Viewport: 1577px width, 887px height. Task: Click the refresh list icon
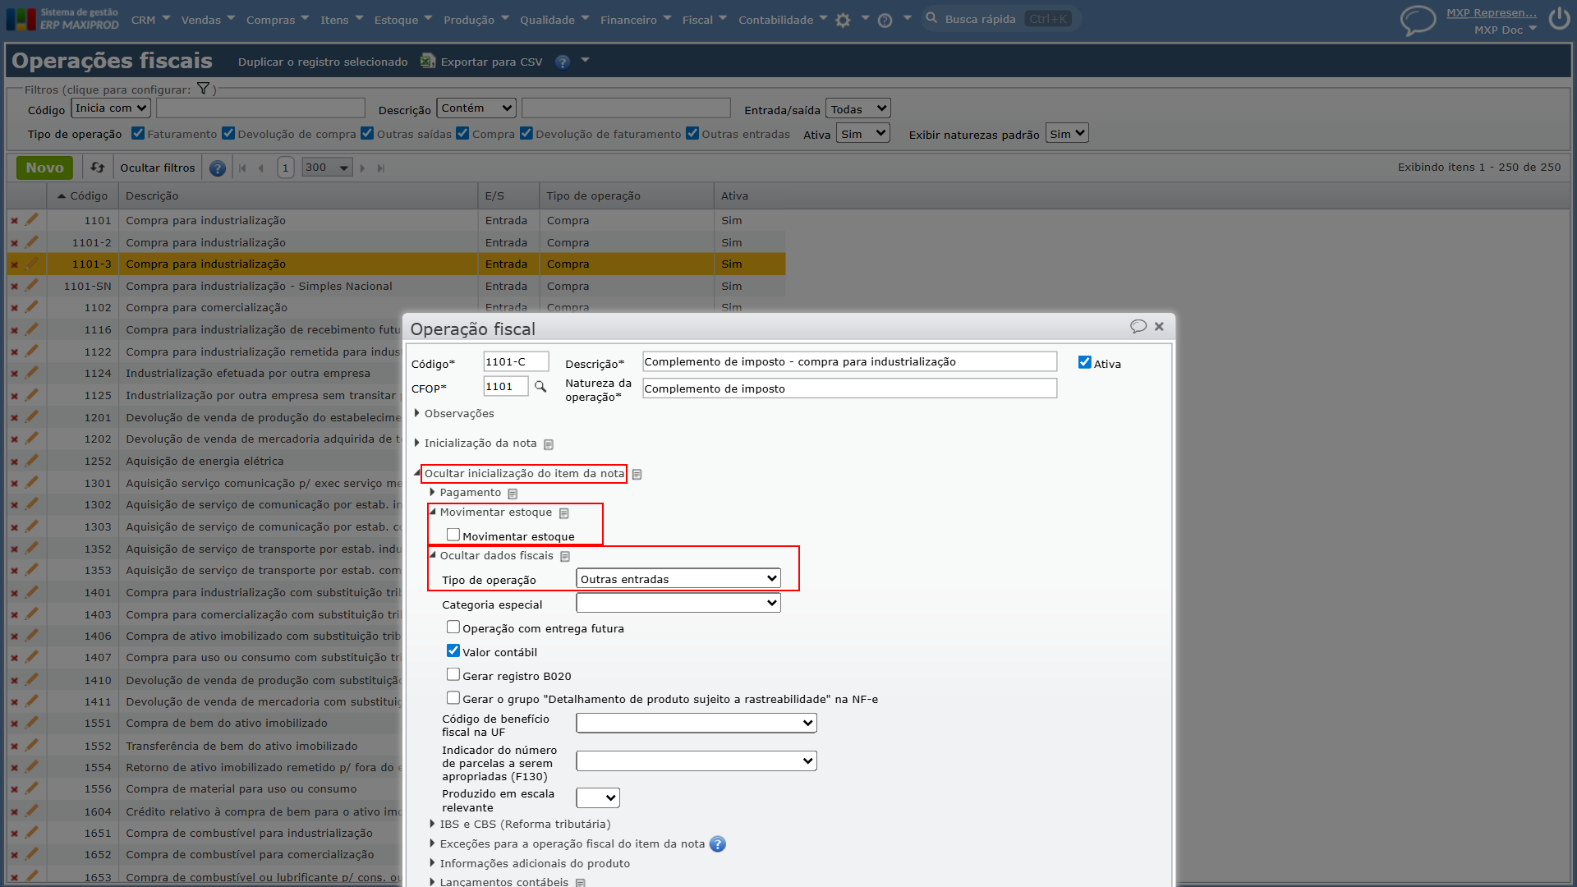click(98, 168)
